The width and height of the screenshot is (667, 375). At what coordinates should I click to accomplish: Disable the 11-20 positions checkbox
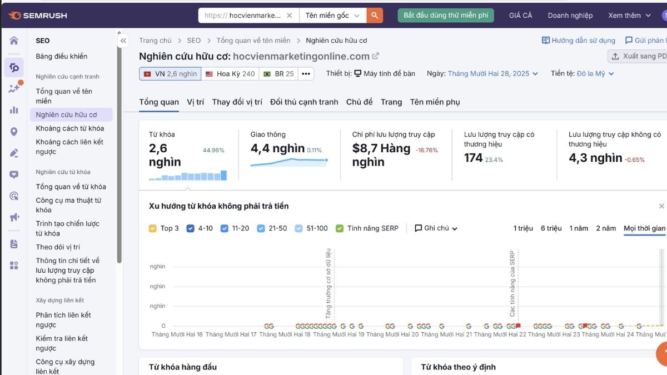[224, 228]
